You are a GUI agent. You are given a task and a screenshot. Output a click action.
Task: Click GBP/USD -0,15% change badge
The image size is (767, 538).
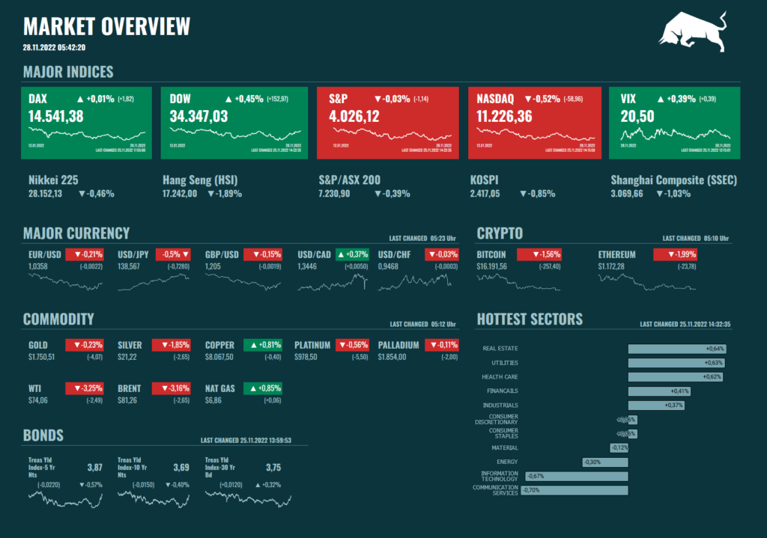[263, 254]
